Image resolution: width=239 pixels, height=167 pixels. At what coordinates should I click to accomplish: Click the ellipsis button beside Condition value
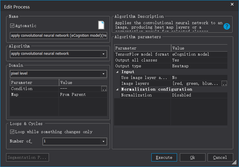[104, 89]
